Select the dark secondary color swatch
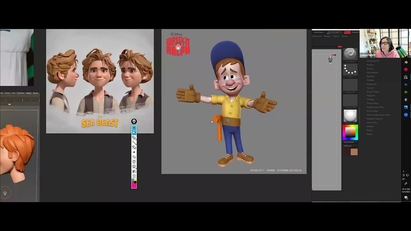Viewport: 411px width, 231px height. coord(346,152)
